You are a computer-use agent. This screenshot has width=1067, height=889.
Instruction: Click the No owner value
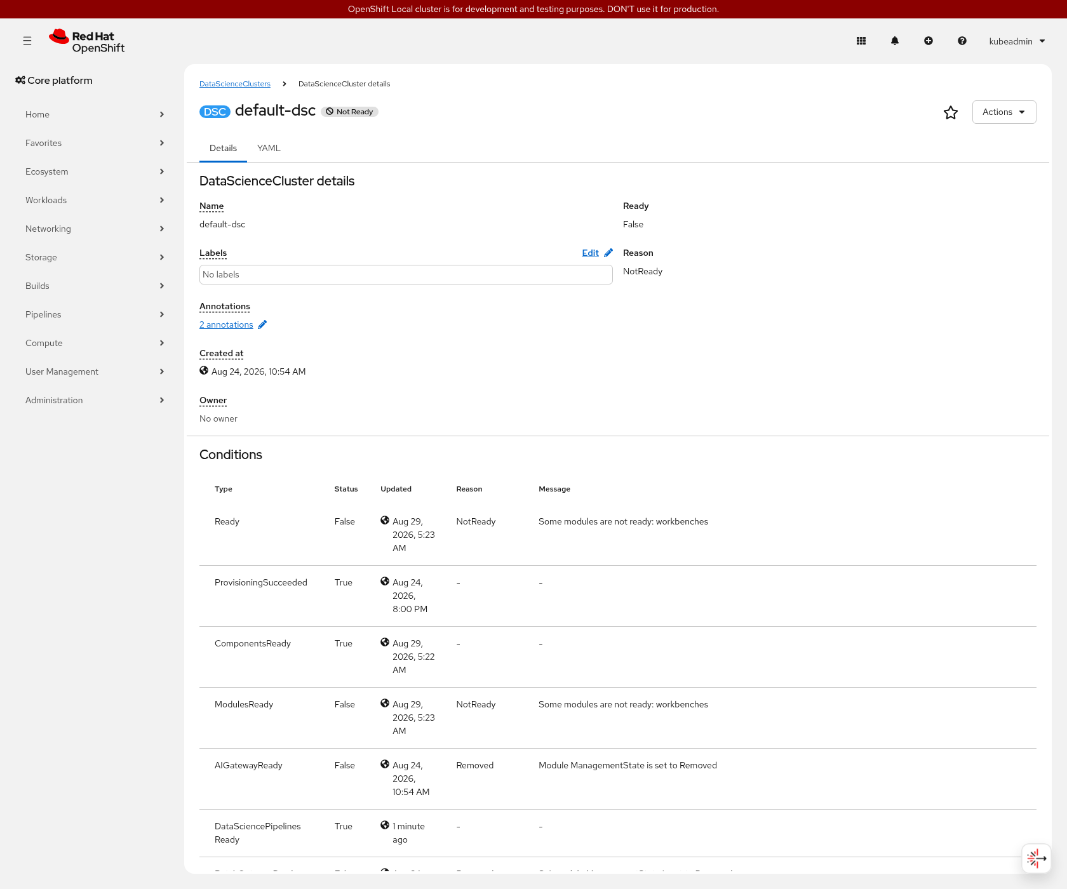[x=218, y=418]
